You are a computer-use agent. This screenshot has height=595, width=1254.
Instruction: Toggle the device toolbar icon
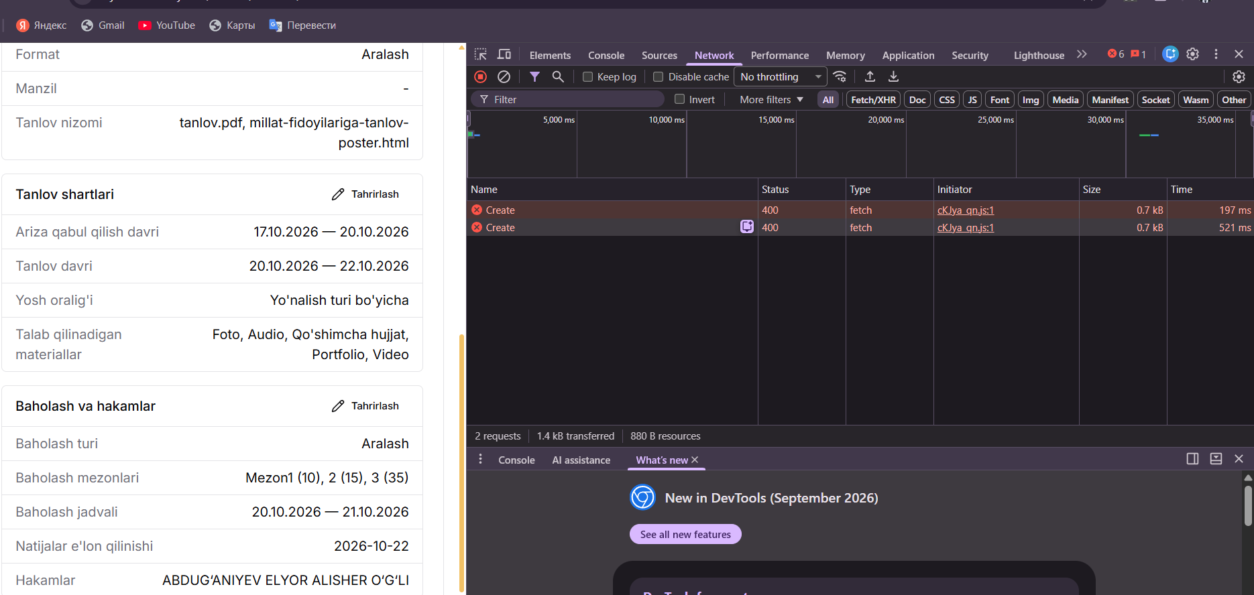504,54
